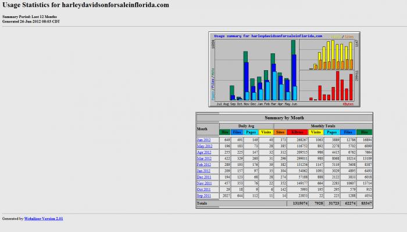Open the Jan 2012 monthly report link

203,171
